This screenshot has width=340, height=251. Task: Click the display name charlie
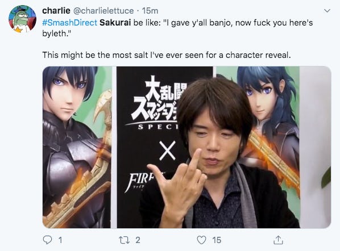click(x=56, y=10)
